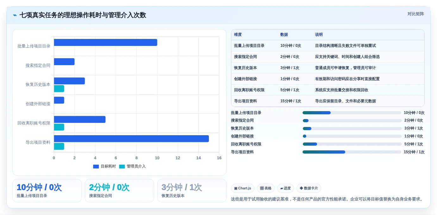Click the 维度 column header
The width and height of the screenshot is (437, 215).
(x=238, y=35)
